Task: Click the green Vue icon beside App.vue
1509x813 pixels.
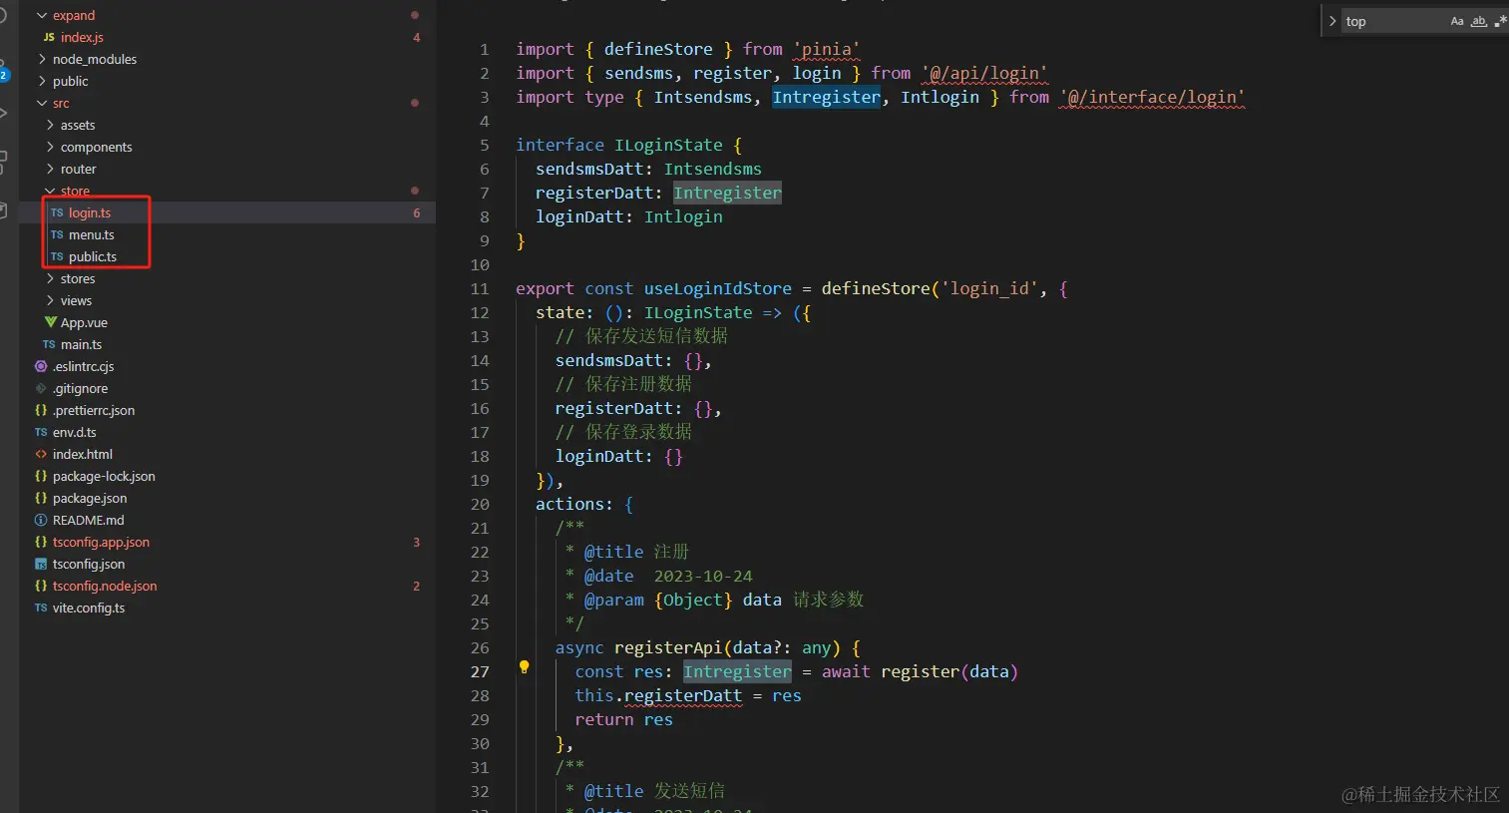Action: 50,322
